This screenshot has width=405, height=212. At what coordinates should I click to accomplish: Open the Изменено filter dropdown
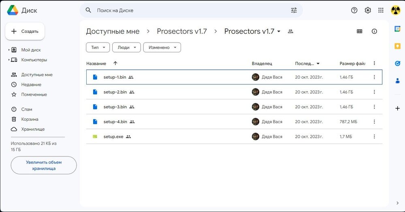click(x=162, y=47)
